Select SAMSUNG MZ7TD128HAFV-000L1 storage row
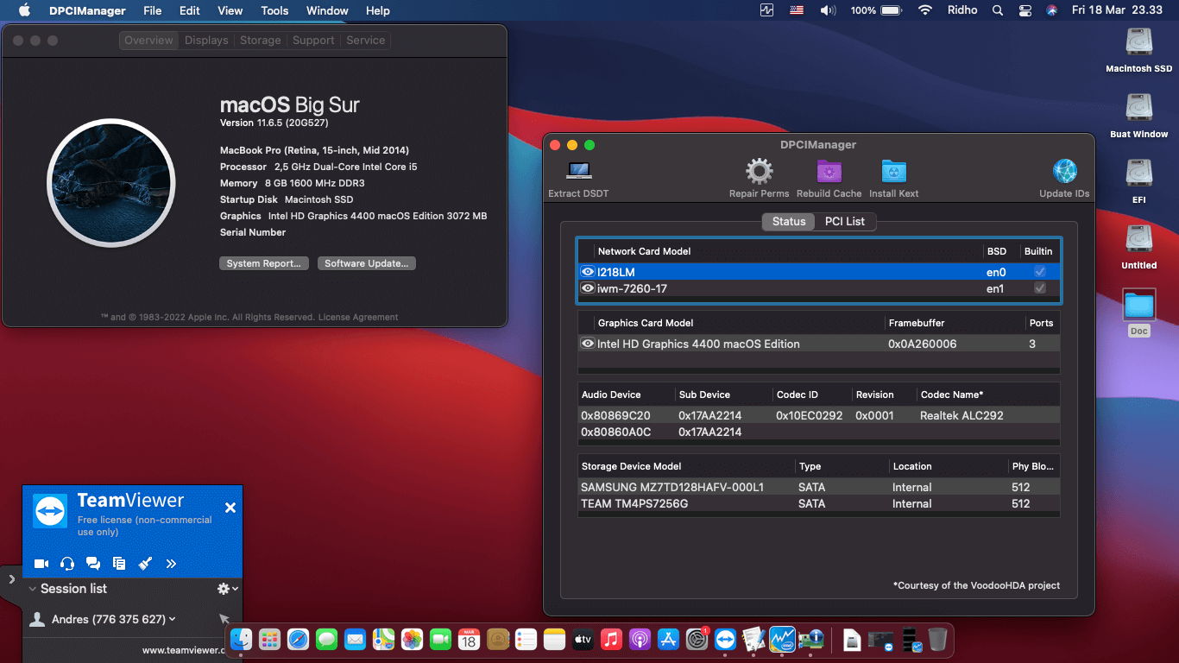 [x=819, y=487]
